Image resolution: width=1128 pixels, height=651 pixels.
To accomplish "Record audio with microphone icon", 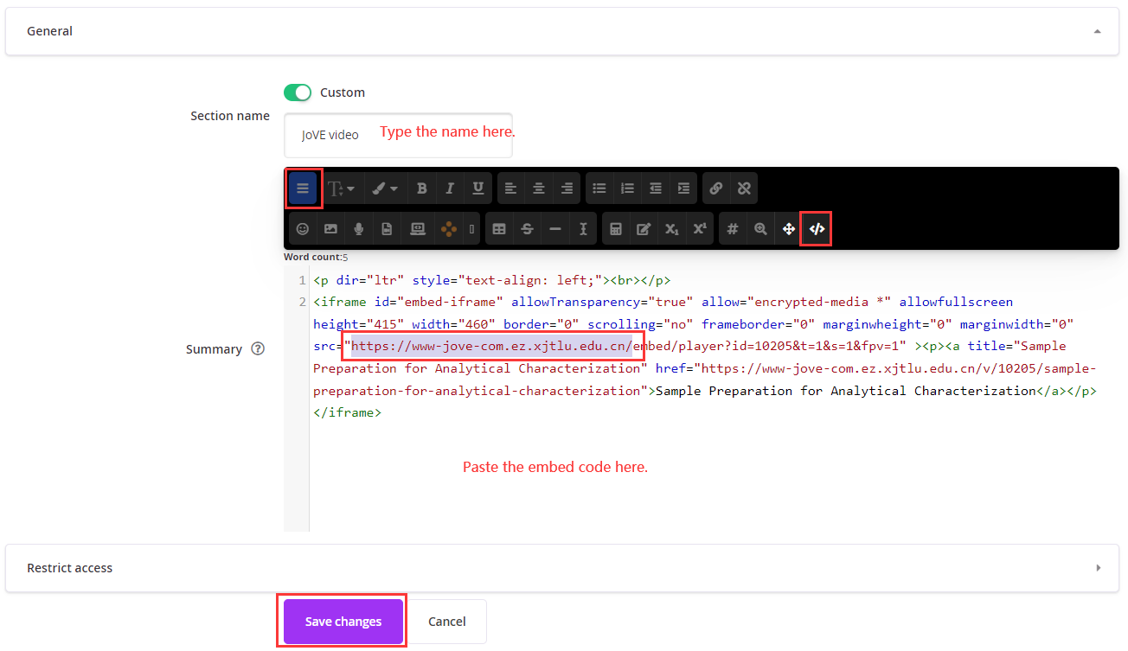I will tap(359, 229).
